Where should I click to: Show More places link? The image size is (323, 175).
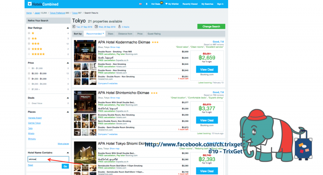coord(63,144)
